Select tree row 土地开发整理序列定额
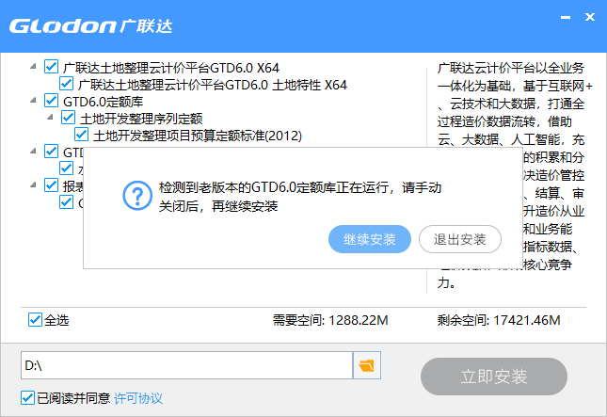607x417 pixels. pos(141,118)
